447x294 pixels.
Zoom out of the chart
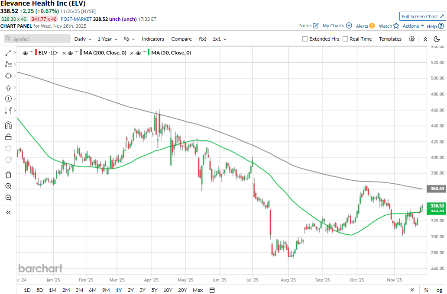[8, 198]
